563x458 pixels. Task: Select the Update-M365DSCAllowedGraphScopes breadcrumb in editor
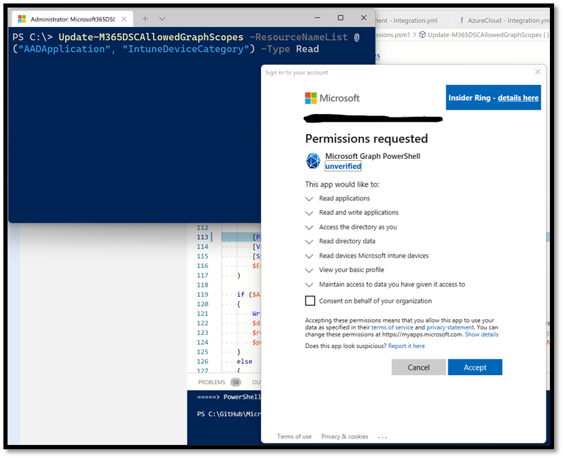(484, 35)
